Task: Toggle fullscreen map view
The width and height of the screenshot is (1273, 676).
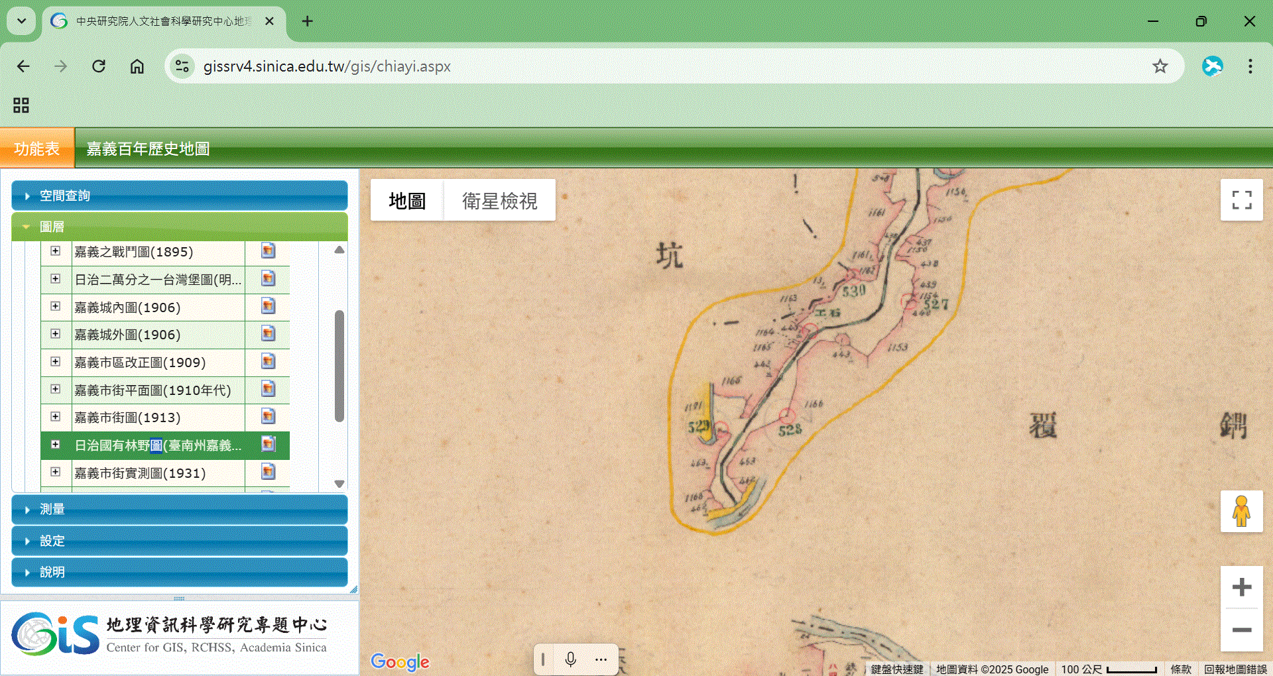Action: (x=1241, y=199)
